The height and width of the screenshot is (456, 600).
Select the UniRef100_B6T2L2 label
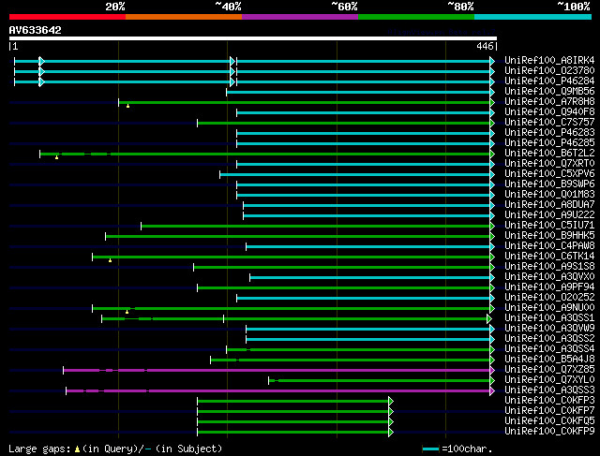(549, 154)
